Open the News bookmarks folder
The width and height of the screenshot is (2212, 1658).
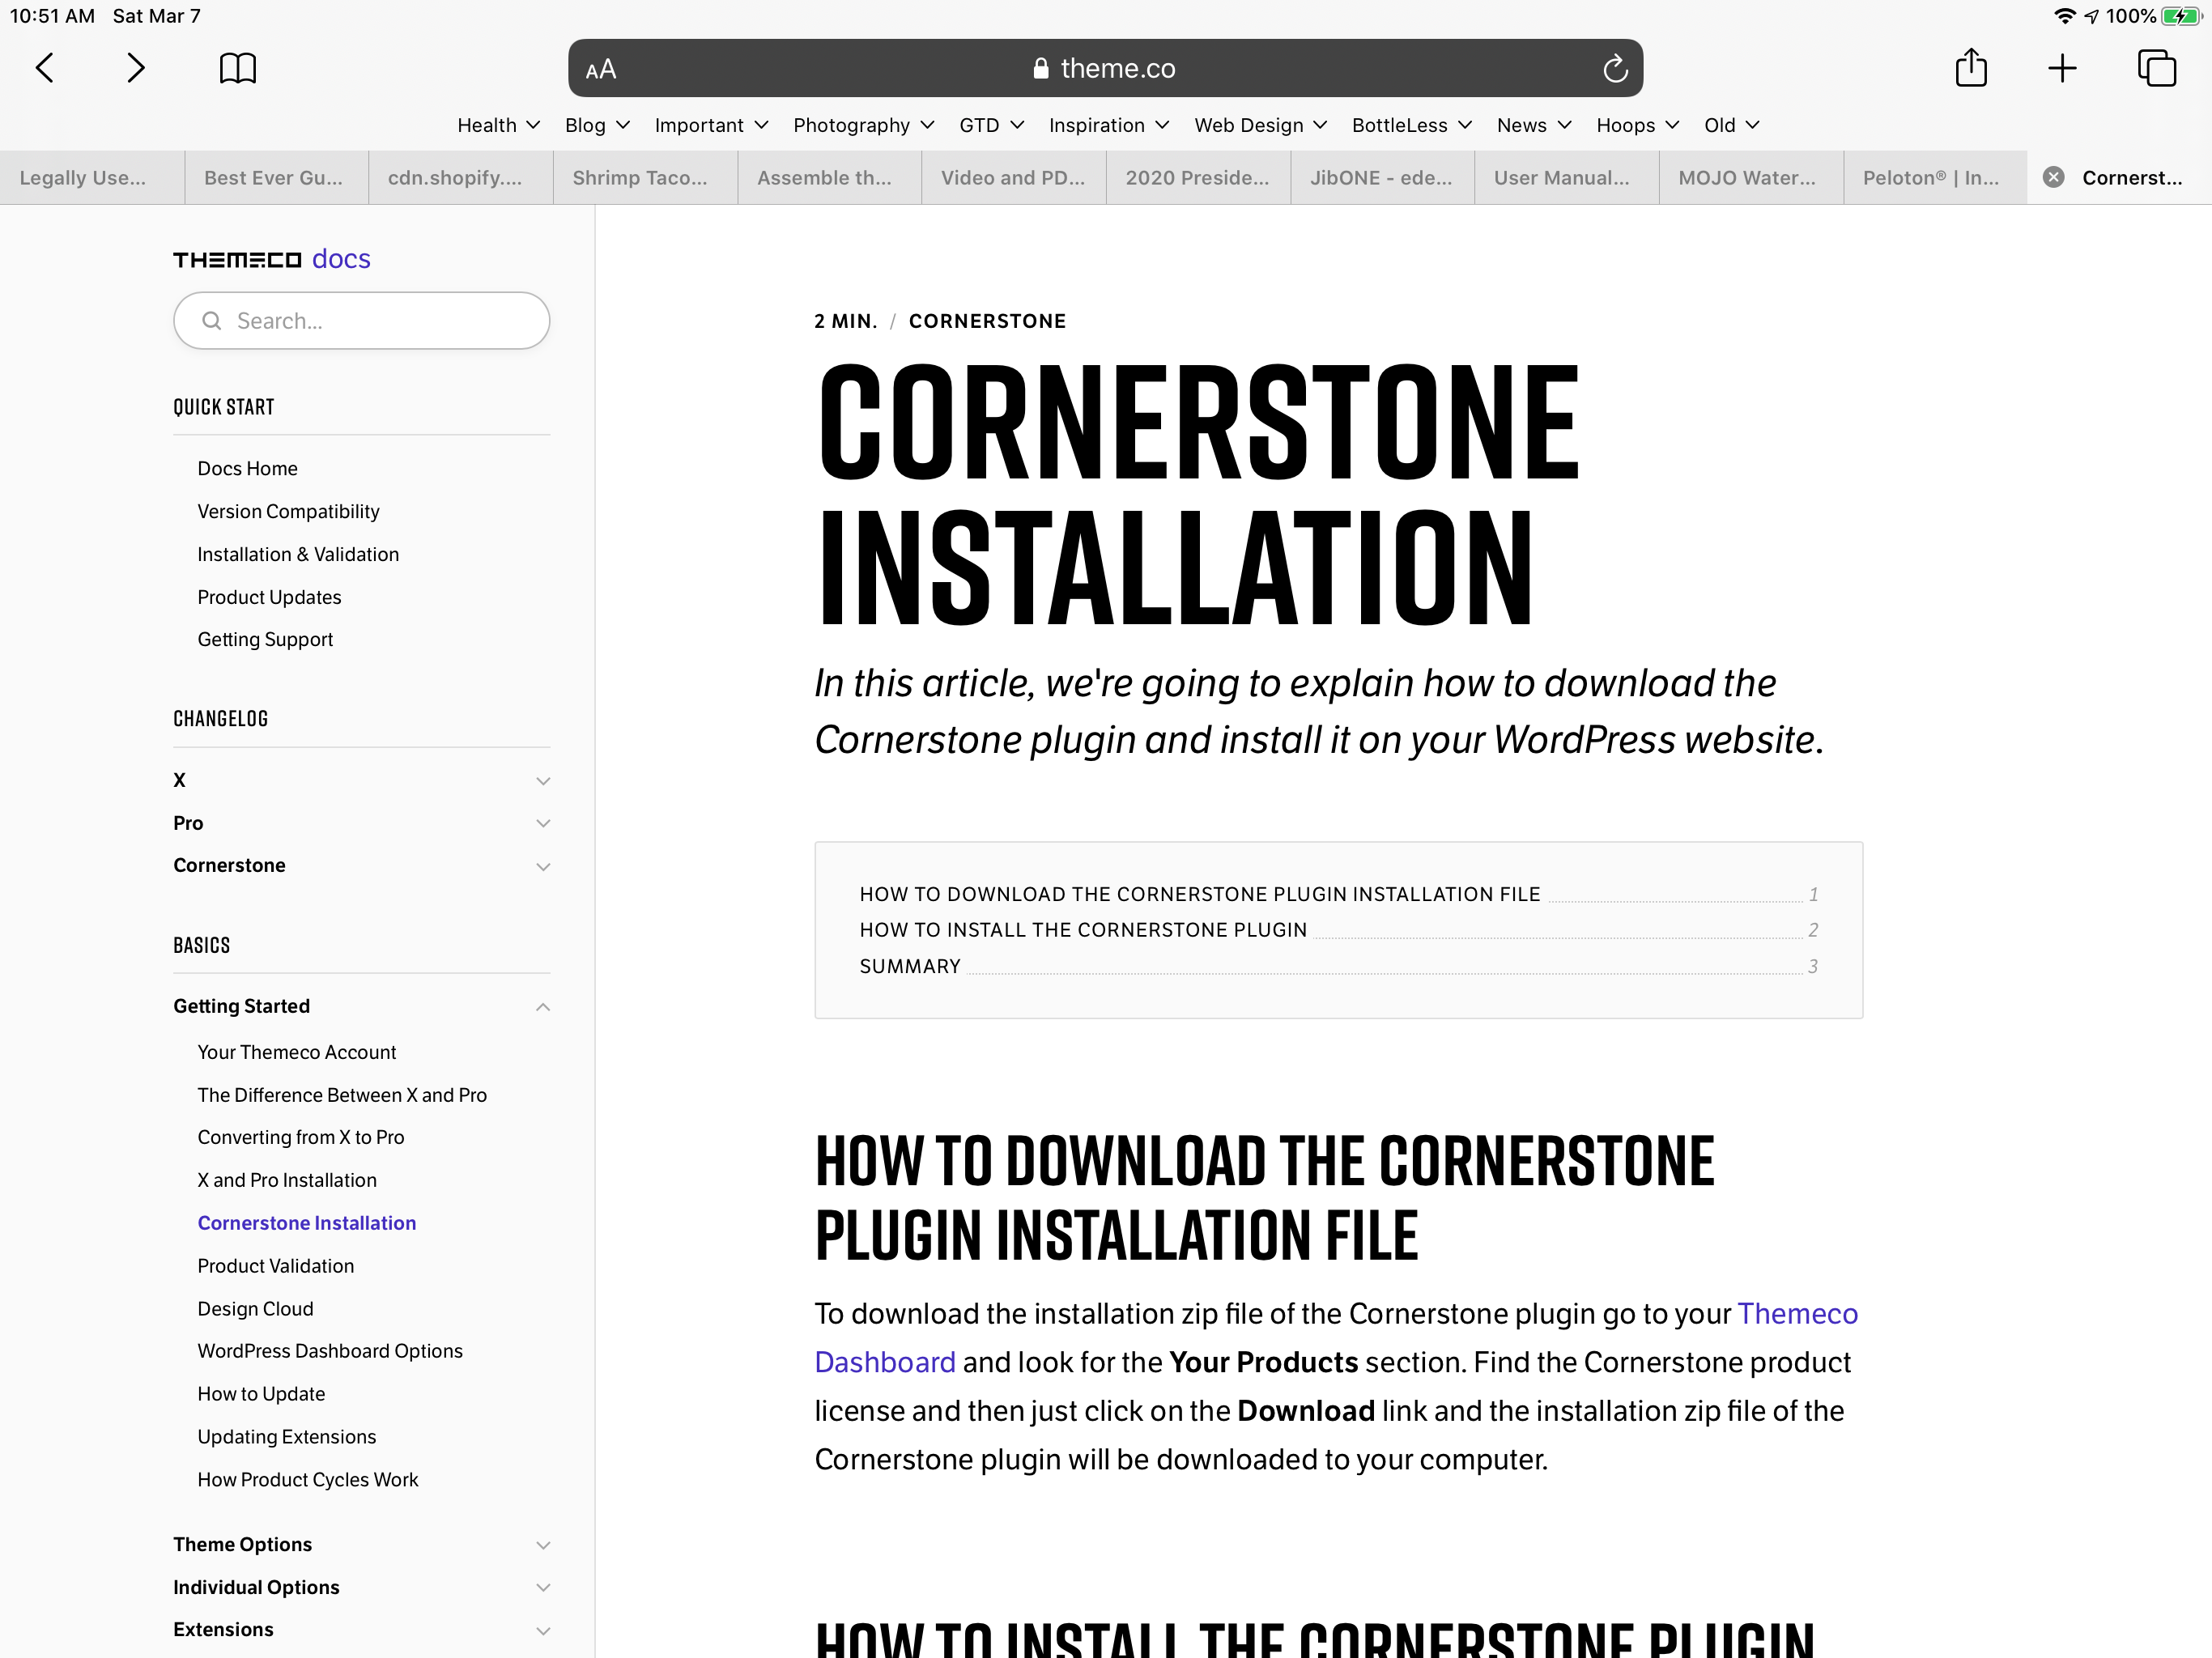coord(1534,125)
